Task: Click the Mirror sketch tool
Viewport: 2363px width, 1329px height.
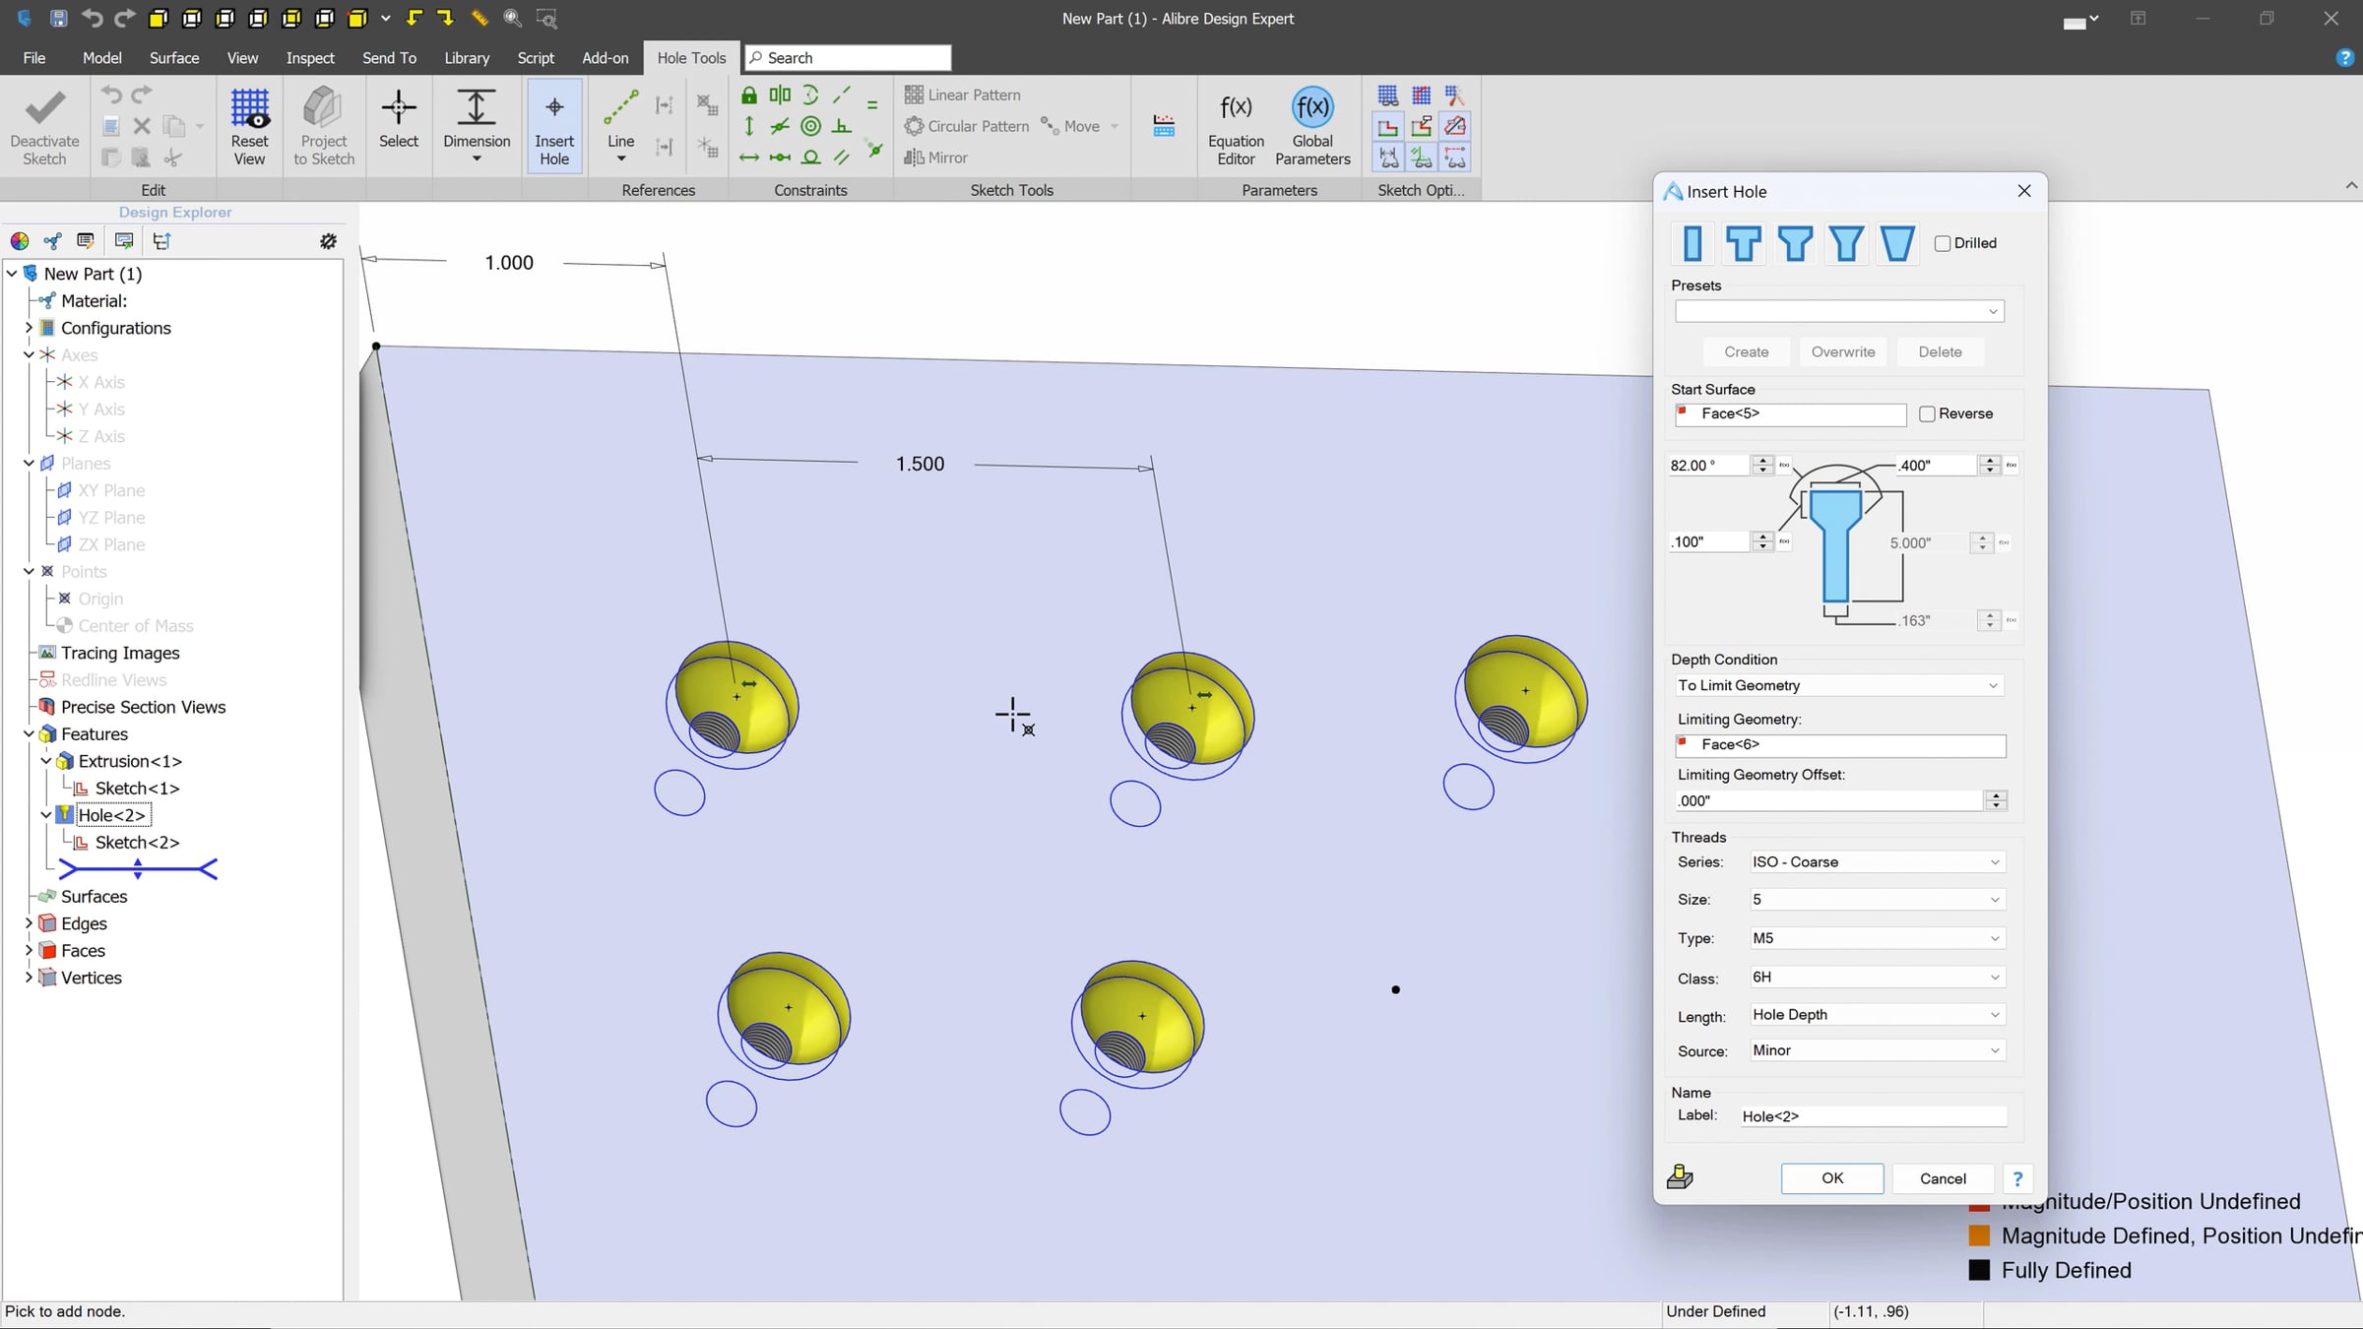Action: (x=936, y=158)
